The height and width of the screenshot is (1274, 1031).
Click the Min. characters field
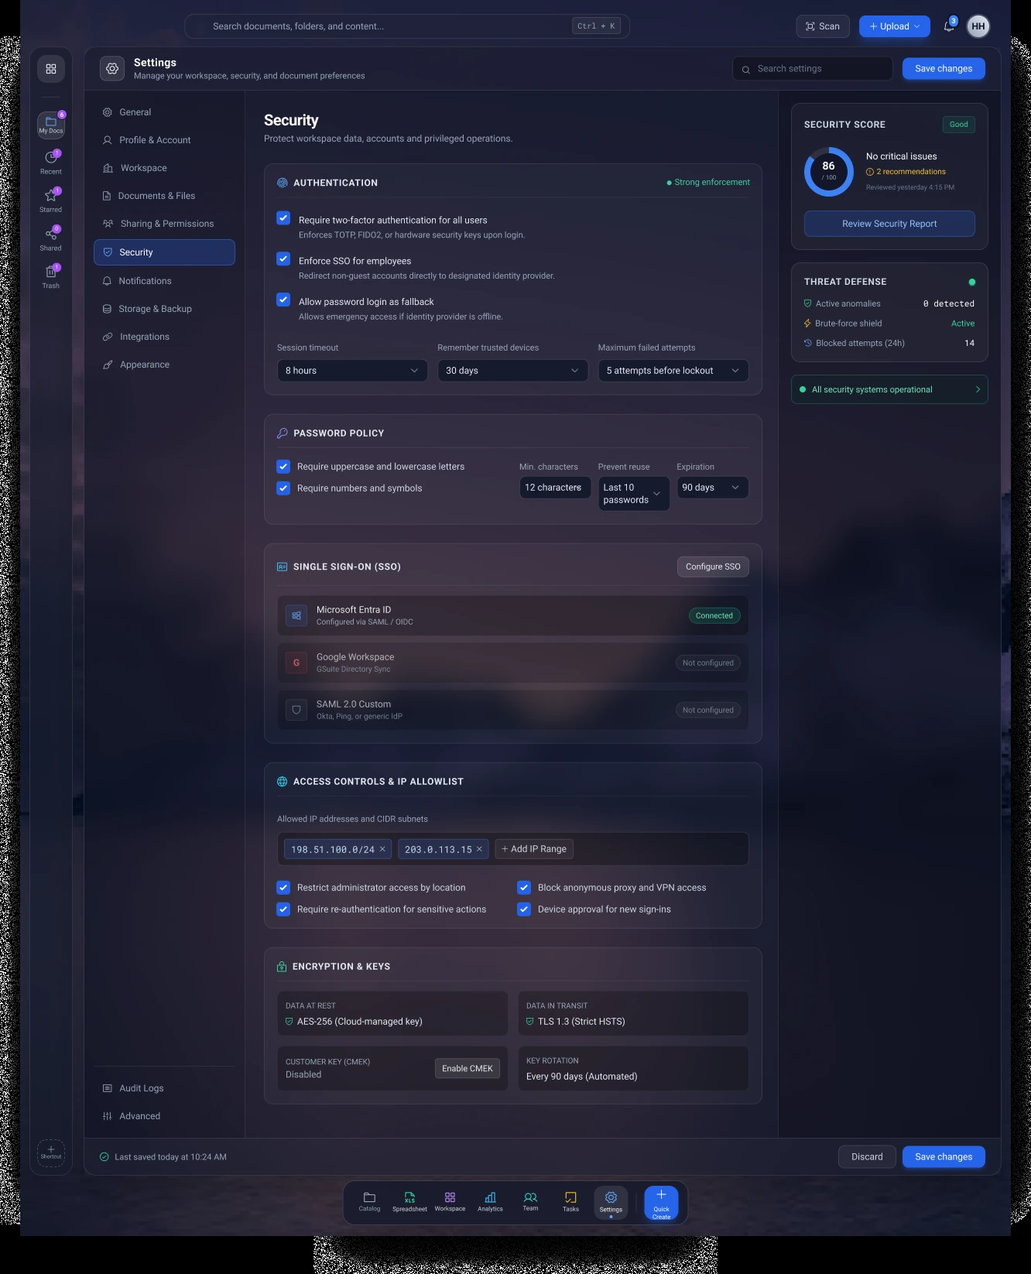tap(555, 488)
